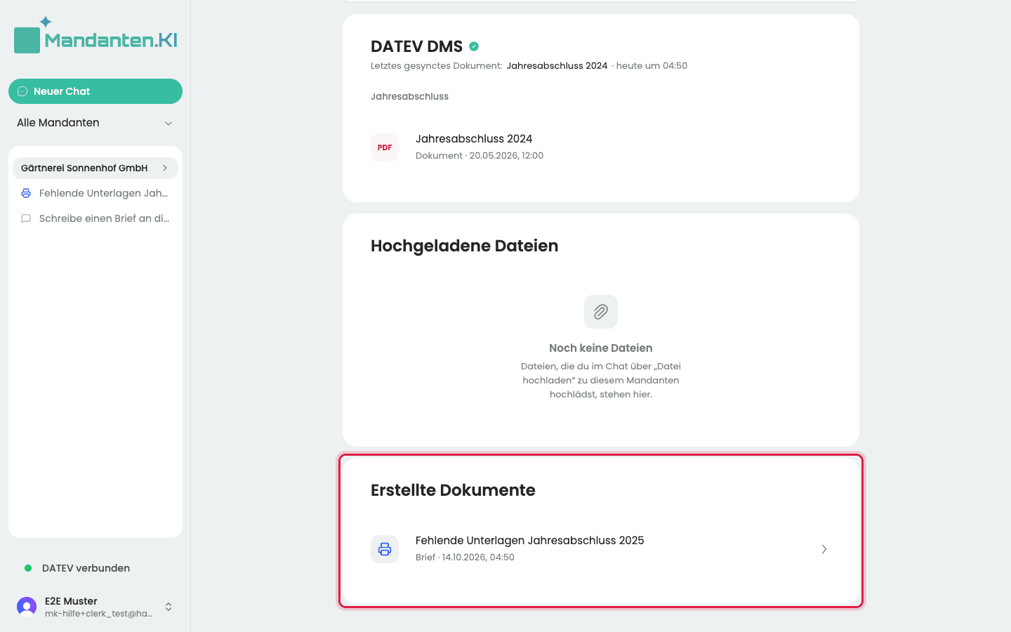Expand the E2E Muster account menu arrows
Screen dimensions: 1011x632
[168, 607]
